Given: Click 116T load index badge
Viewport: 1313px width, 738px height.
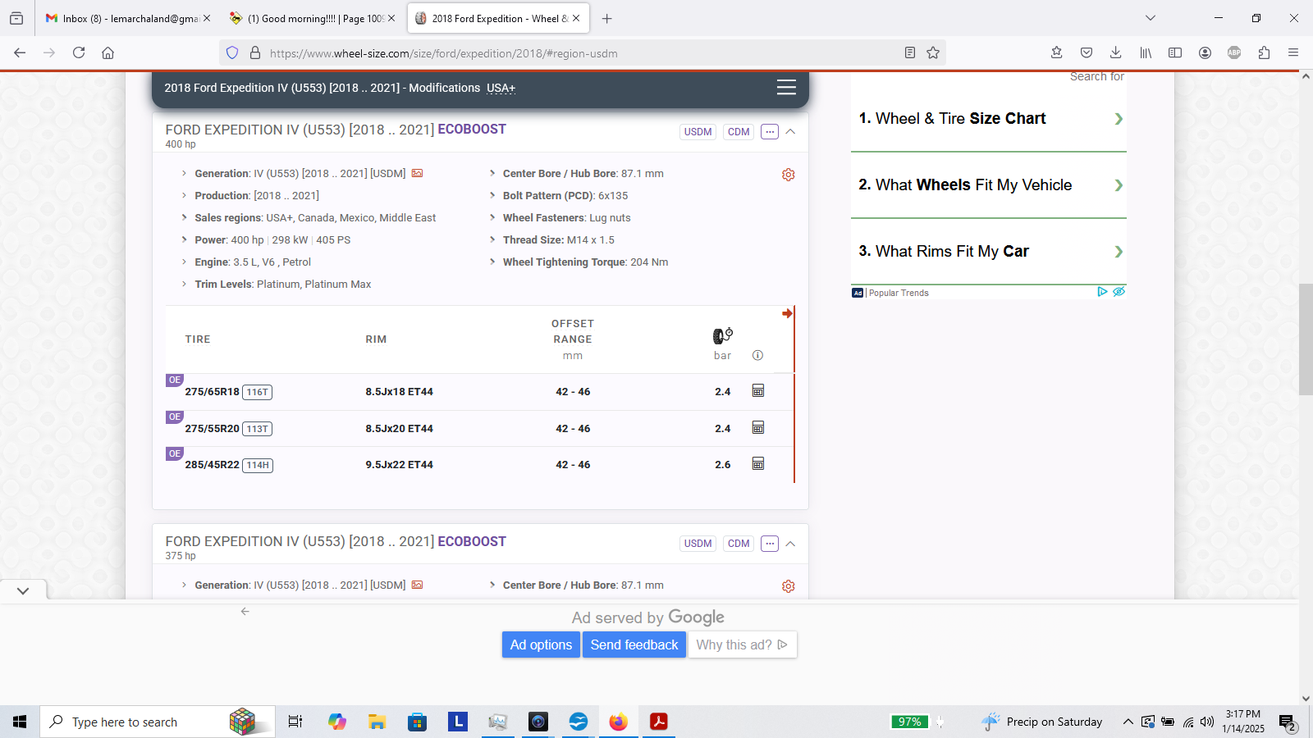Looking at the screenshot, I should click(258, 392).
